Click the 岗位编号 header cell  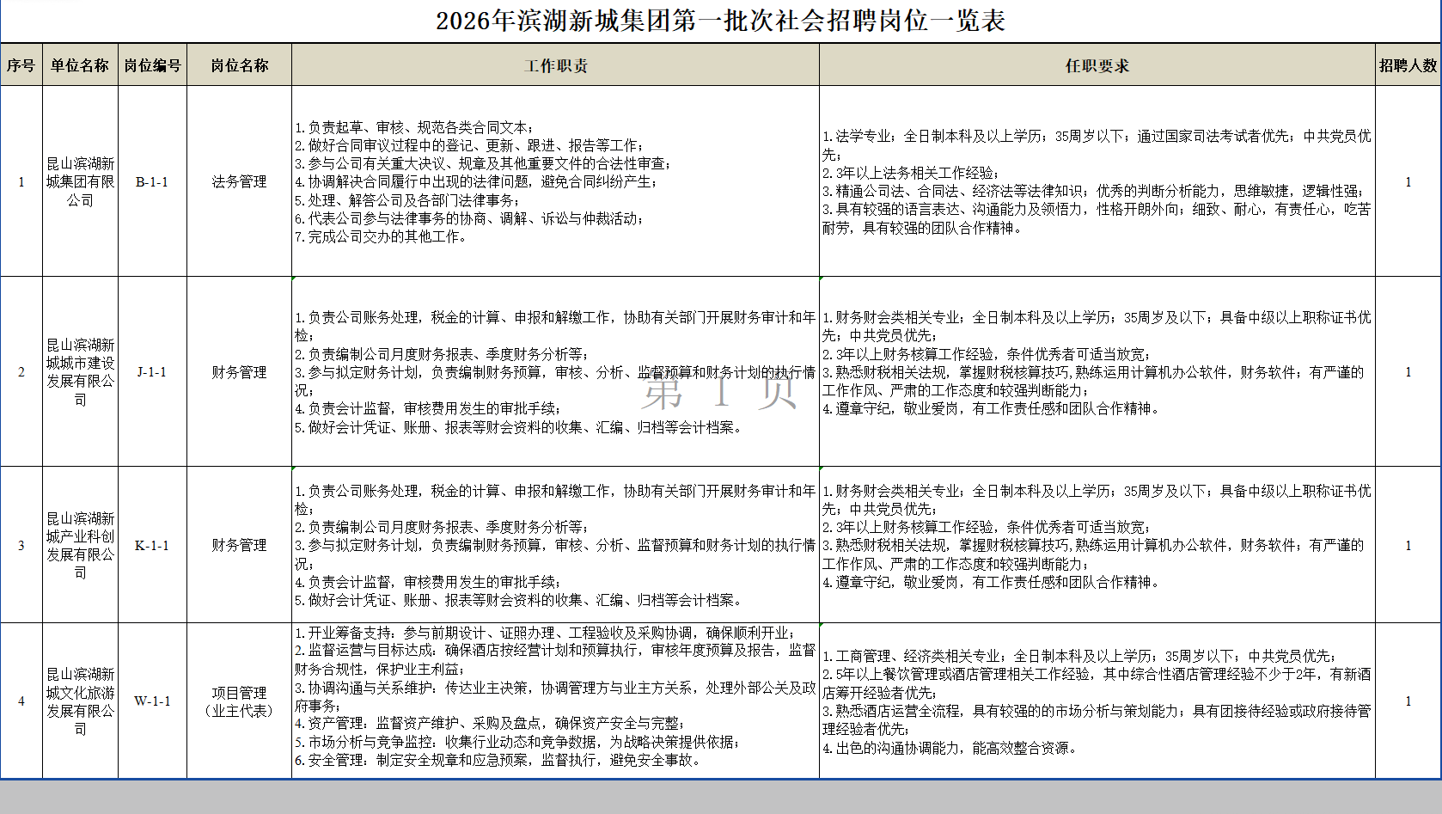pyautogui.click(x=152, y=65)
